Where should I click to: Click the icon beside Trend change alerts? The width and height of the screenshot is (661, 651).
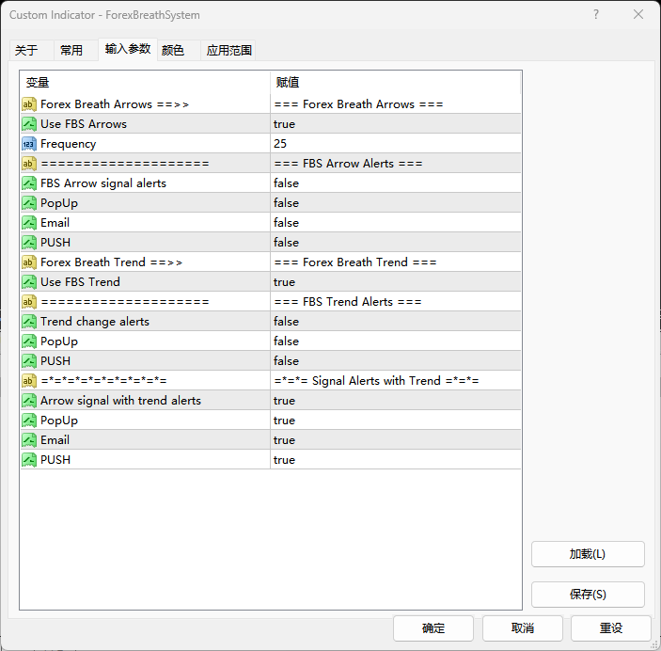[28, 322]
